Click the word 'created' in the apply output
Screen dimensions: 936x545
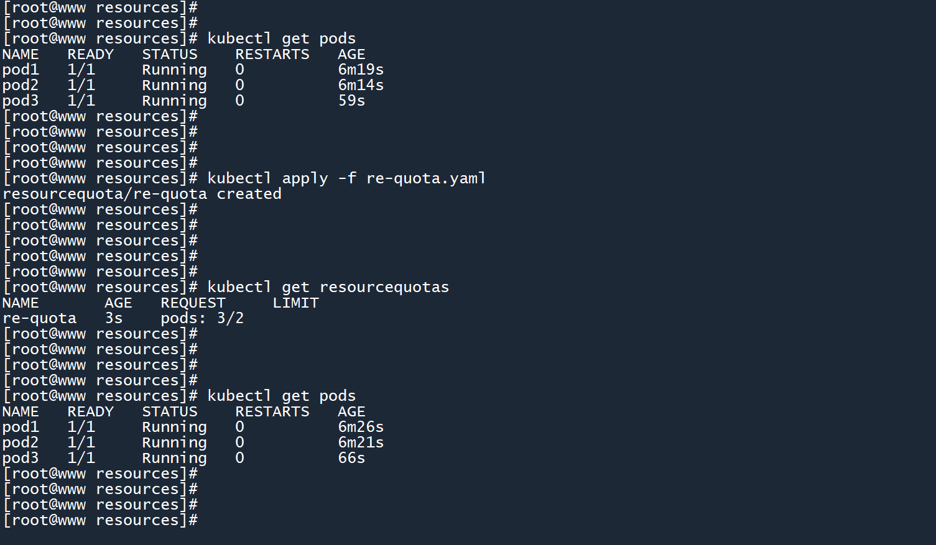(x=249, y=194)
